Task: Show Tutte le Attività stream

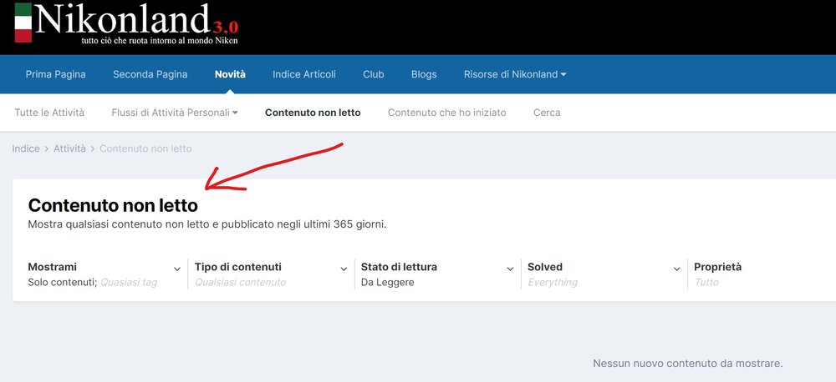Action: click(49, 113)
